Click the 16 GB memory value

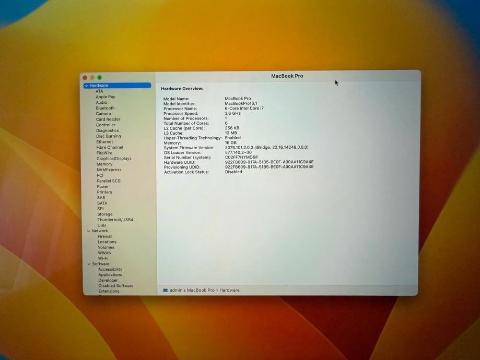[231, 142]
